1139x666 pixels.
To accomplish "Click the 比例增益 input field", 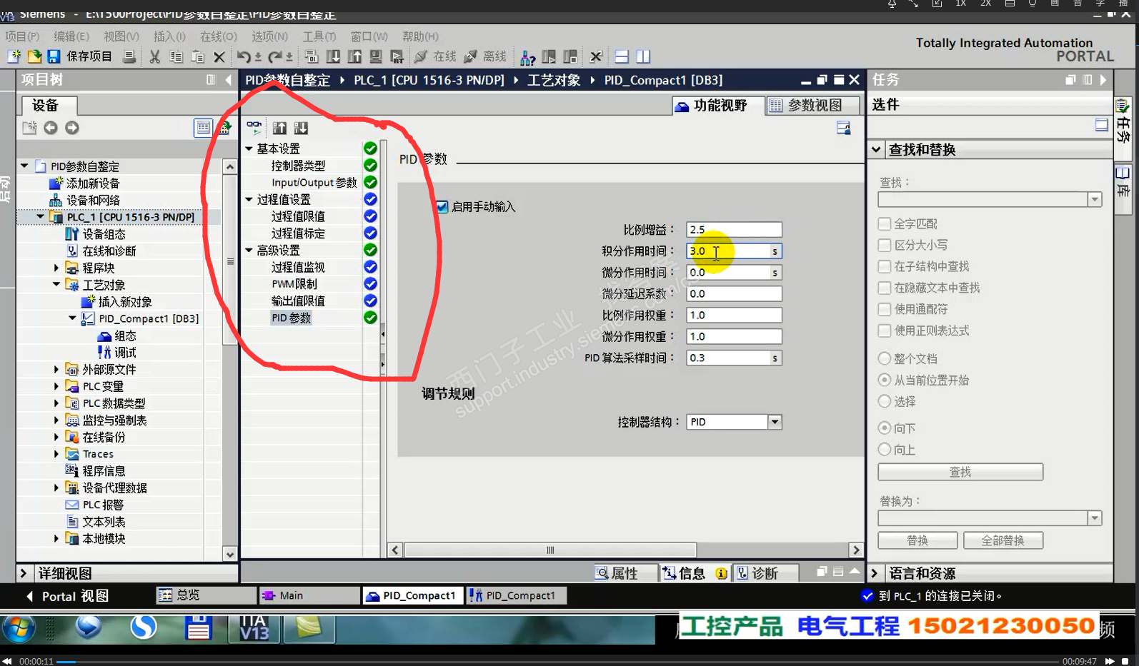I will tap(734, 230).
